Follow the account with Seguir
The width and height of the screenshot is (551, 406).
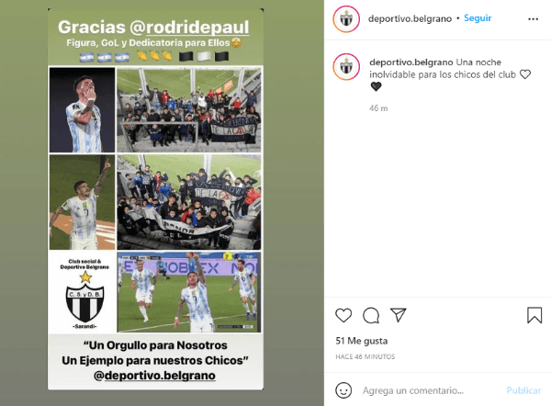click(x=478, y=18)
